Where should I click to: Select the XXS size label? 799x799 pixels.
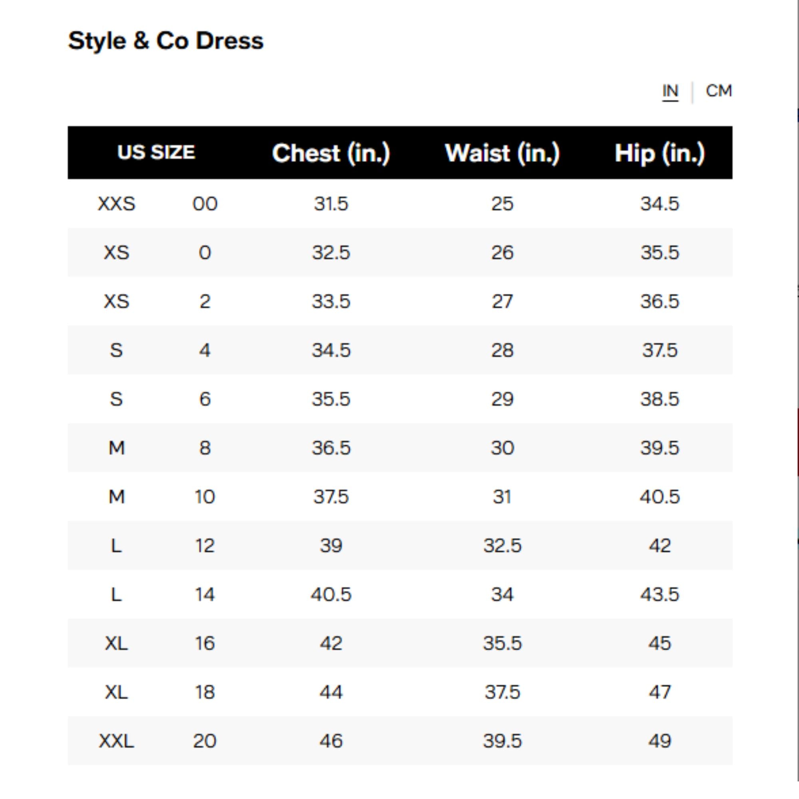[x=116, y=203]
